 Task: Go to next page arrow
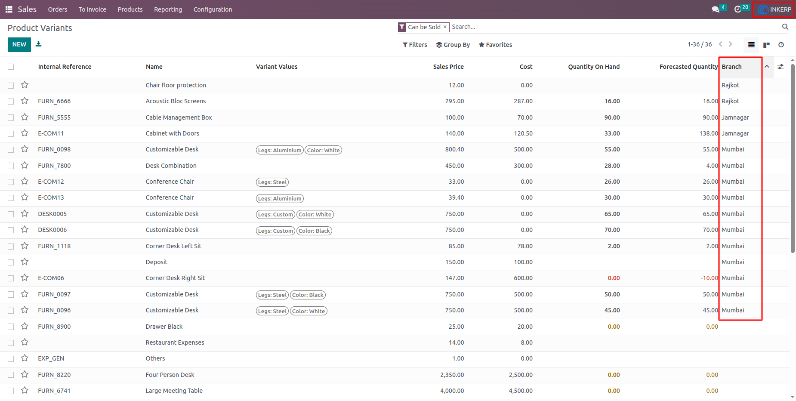click(x=730, y=44)
